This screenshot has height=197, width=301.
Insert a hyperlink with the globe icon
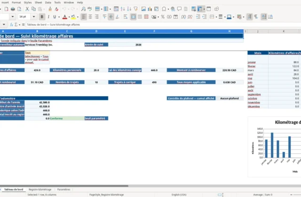tap(173, 9)
